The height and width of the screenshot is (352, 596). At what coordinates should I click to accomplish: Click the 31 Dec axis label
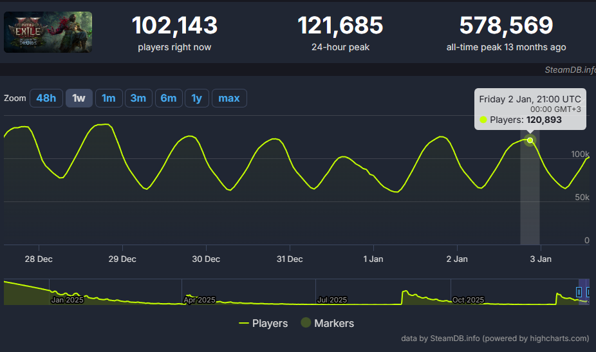(x=290, y=259)
